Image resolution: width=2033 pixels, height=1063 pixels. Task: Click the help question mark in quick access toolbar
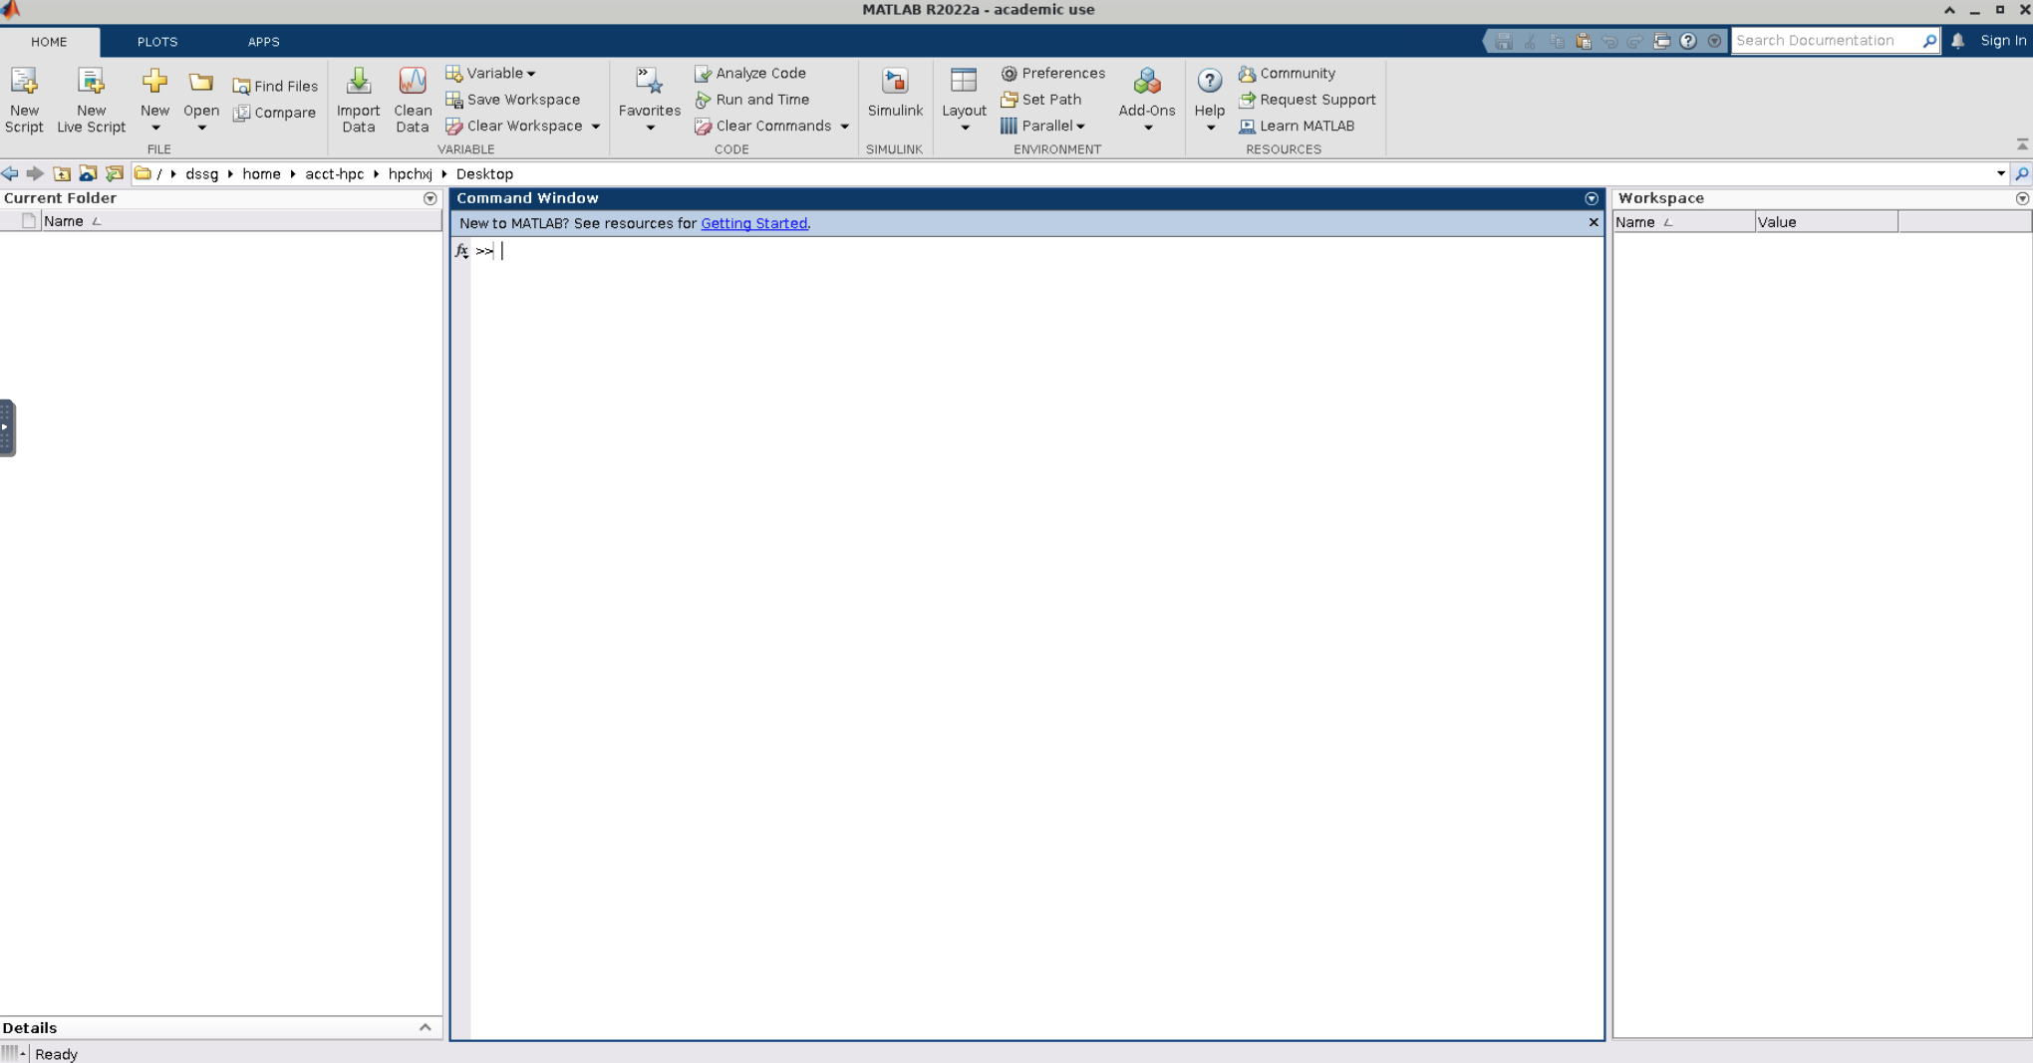click(1688, 41)
